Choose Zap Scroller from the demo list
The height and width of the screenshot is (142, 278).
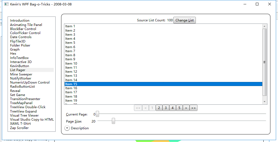(19, 128)
